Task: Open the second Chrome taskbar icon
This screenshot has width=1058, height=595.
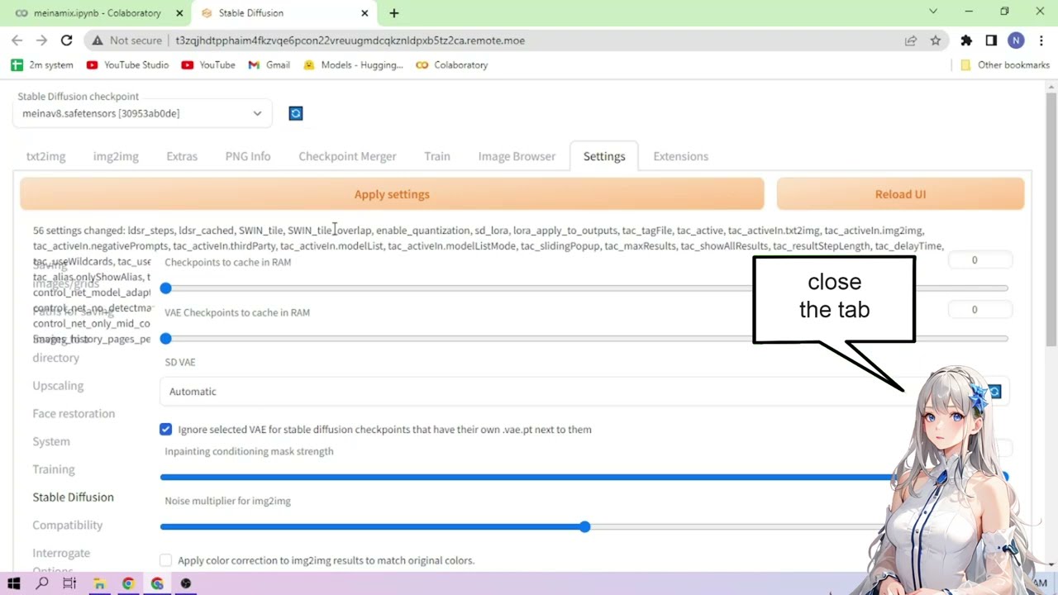Action: (157, 583)
